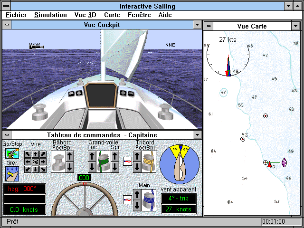
Task: Open Tableau de commandes control menu
Action: pyautogui.click(x=7, y=135)
